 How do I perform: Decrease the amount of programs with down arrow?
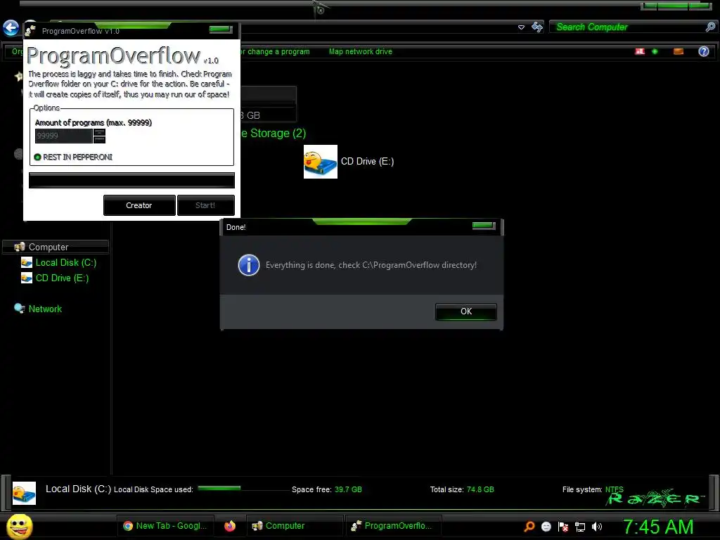[x=99, y=140]
